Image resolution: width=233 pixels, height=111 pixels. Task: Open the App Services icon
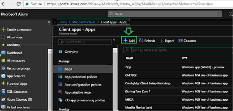pyautogui.click(x=3, y=76)
